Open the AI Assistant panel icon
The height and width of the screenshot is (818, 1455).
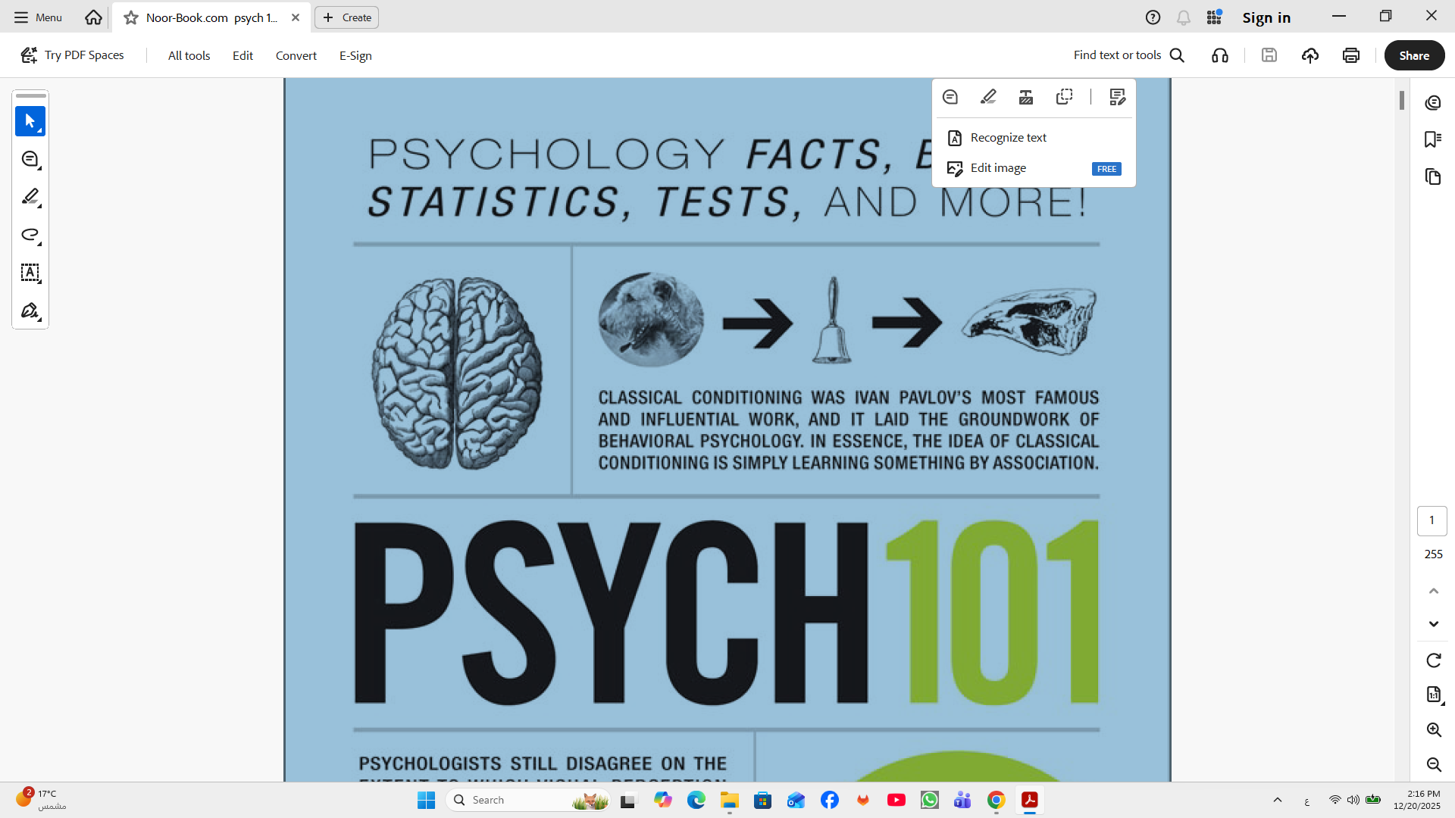click(1432, 103)
